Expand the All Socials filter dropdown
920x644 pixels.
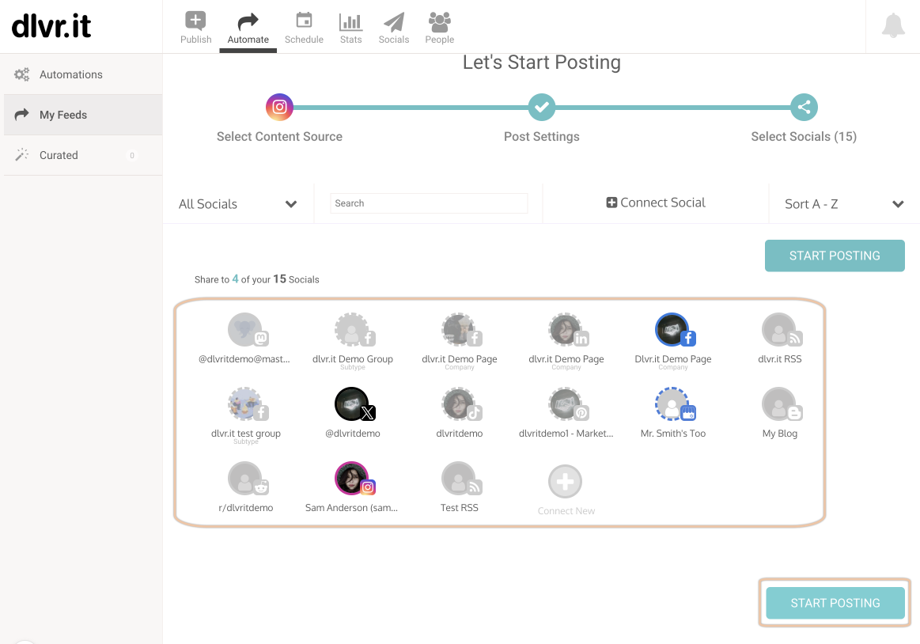pos(237,203)
